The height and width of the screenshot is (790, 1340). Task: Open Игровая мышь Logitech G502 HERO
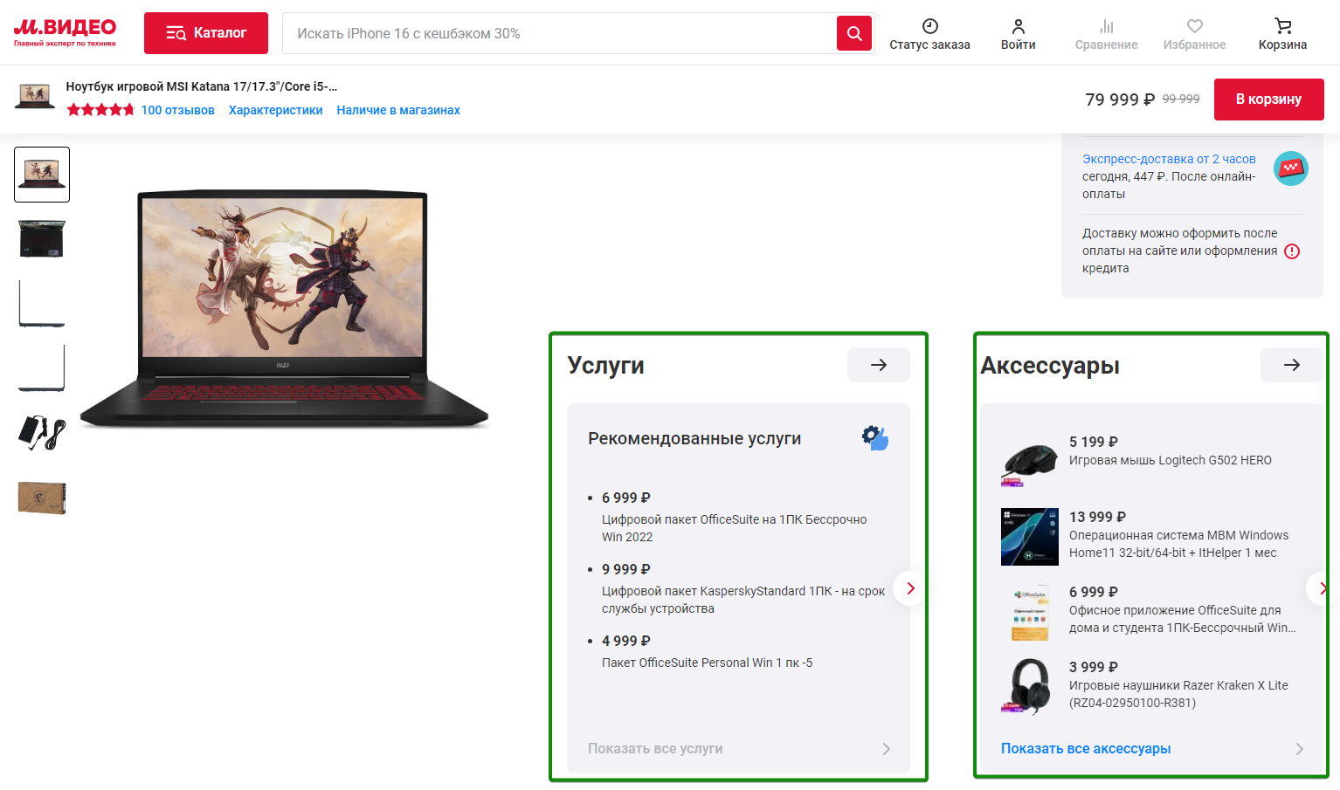pyautogui.click(x=1171, y=460)
